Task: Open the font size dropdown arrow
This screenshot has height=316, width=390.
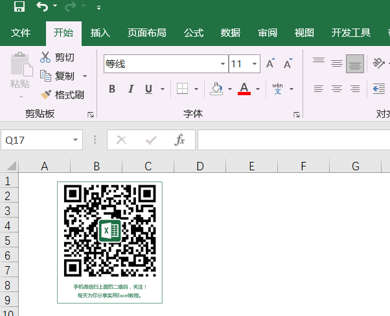Action: [255, 64]
